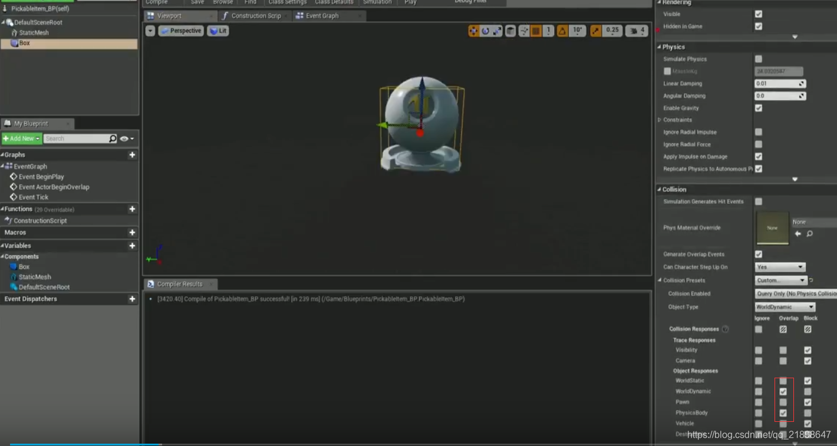Select the Rotate gizmo tool
This screenshot has height=446, width=837.
[x=485, y=30]
